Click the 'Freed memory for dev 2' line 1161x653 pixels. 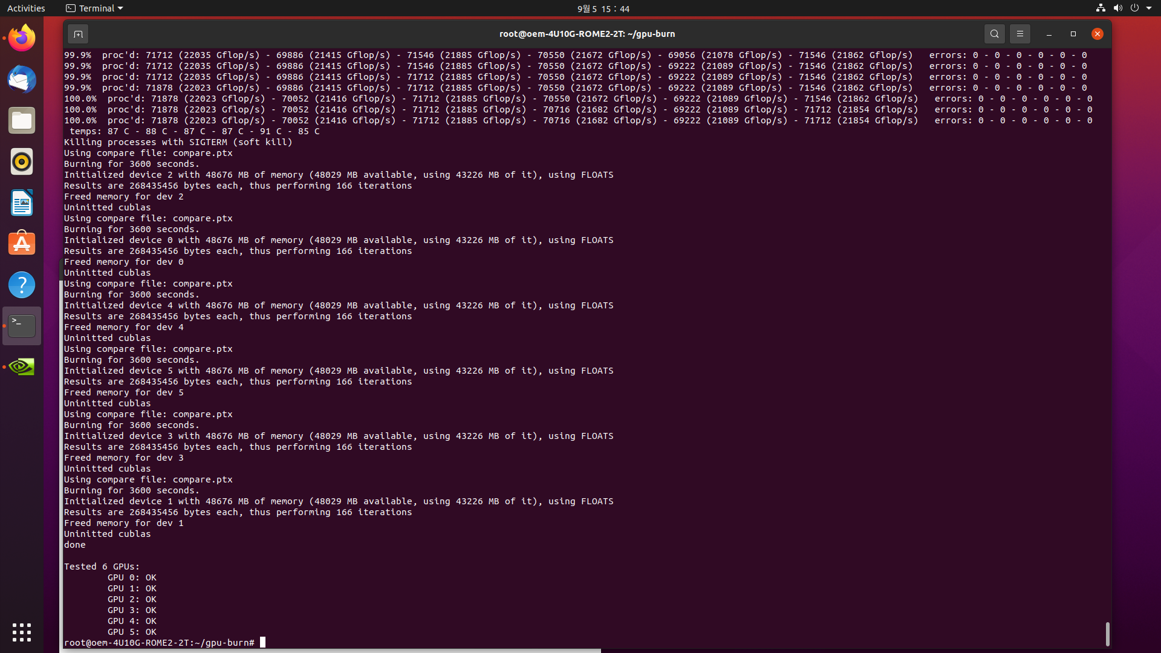click(124, 197)
